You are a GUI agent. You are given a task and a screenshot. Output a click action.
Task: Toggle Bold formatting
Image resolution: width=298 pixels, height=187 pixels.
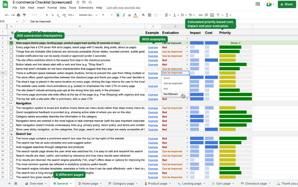(118, 15)
